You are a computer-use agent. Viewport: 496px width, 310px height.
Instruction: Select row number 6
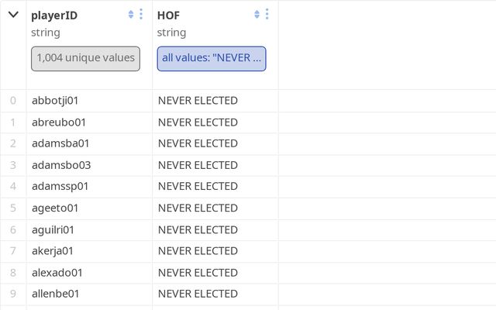(x=13, y=229)
